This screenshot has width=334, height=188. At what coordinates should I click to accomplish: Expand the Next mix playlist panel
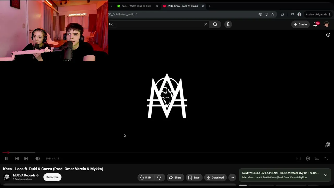326,175
